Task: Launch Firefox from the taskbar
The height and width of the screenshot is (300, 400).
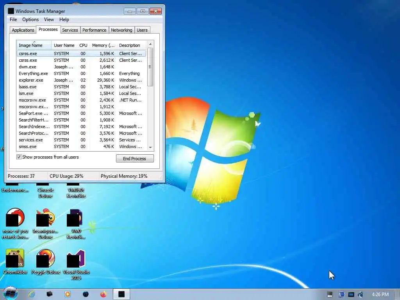Action: click(103, 294)
